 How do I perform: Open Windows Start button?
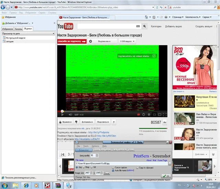pyautogui.click(x=4, y=186)
